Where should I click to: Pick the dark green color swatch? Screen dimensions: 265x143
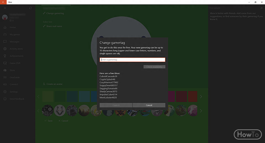pyautogui.click(x=60, y=96)
